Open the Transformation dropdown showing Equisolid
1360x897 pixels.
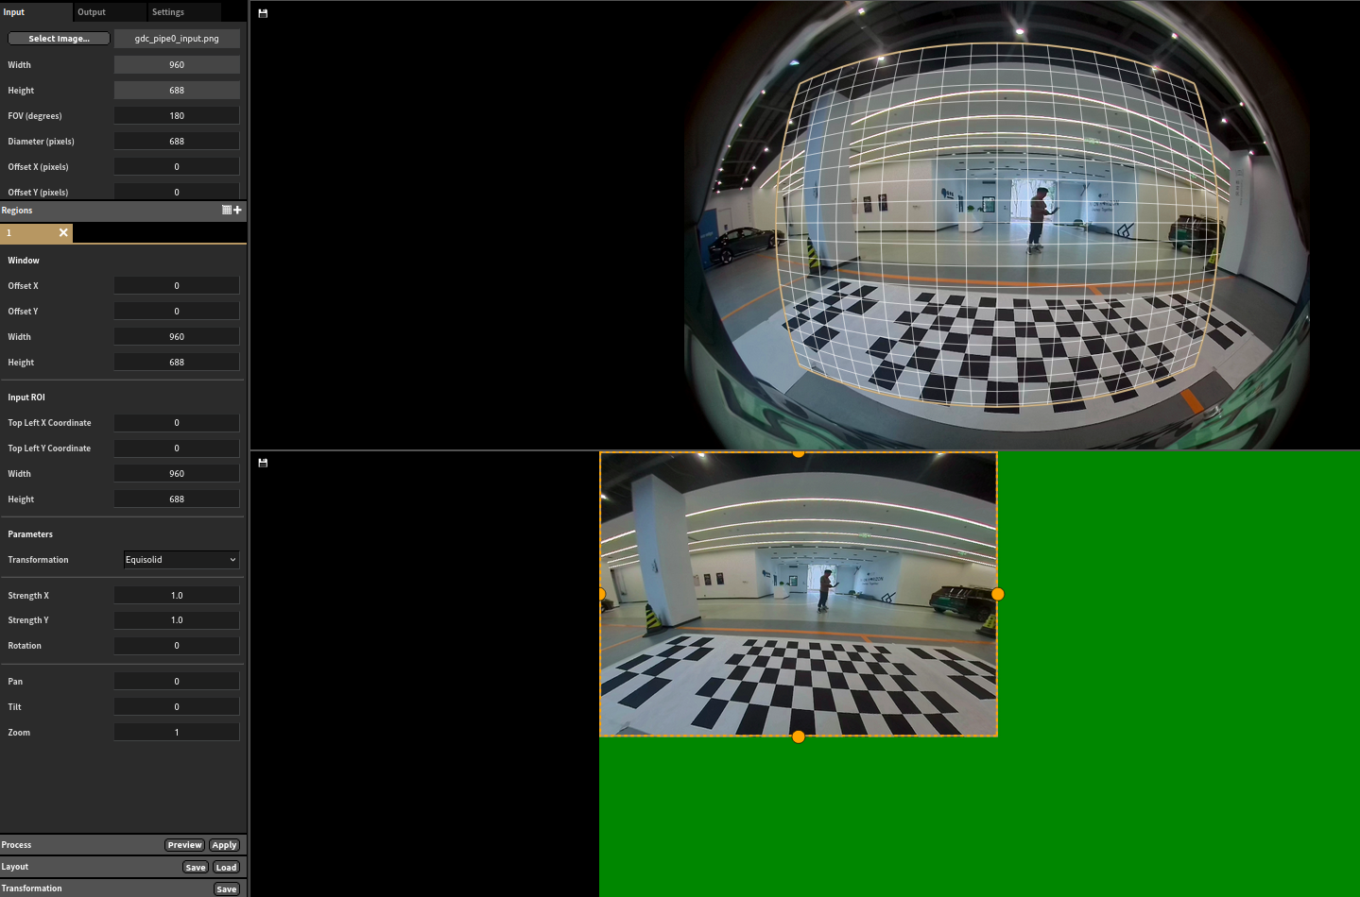[181, 560]
